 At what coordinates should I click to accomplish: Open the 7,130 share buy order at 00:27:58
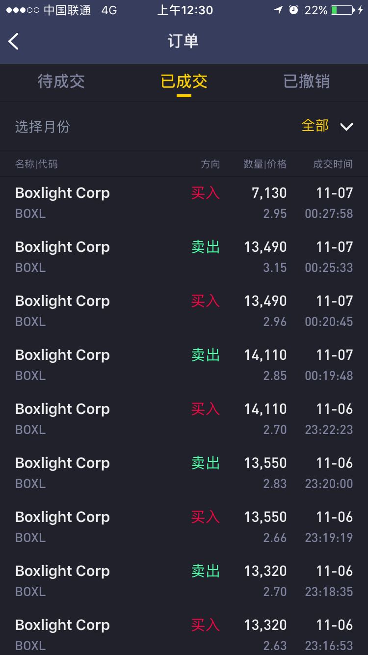tap(184, 203)
